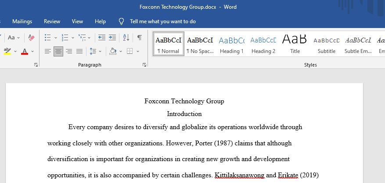Viewport: 385px width, 183px height.
Task: Click the word 'diversification' in document
Action: click(68, 159)
